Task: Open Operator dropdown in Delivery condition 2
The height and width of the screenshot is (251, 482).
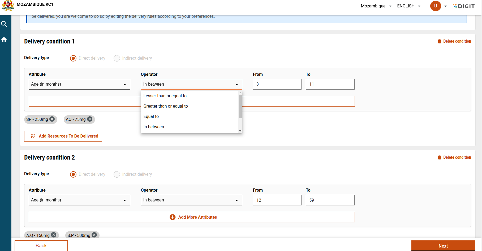Action: coord(191,200)
